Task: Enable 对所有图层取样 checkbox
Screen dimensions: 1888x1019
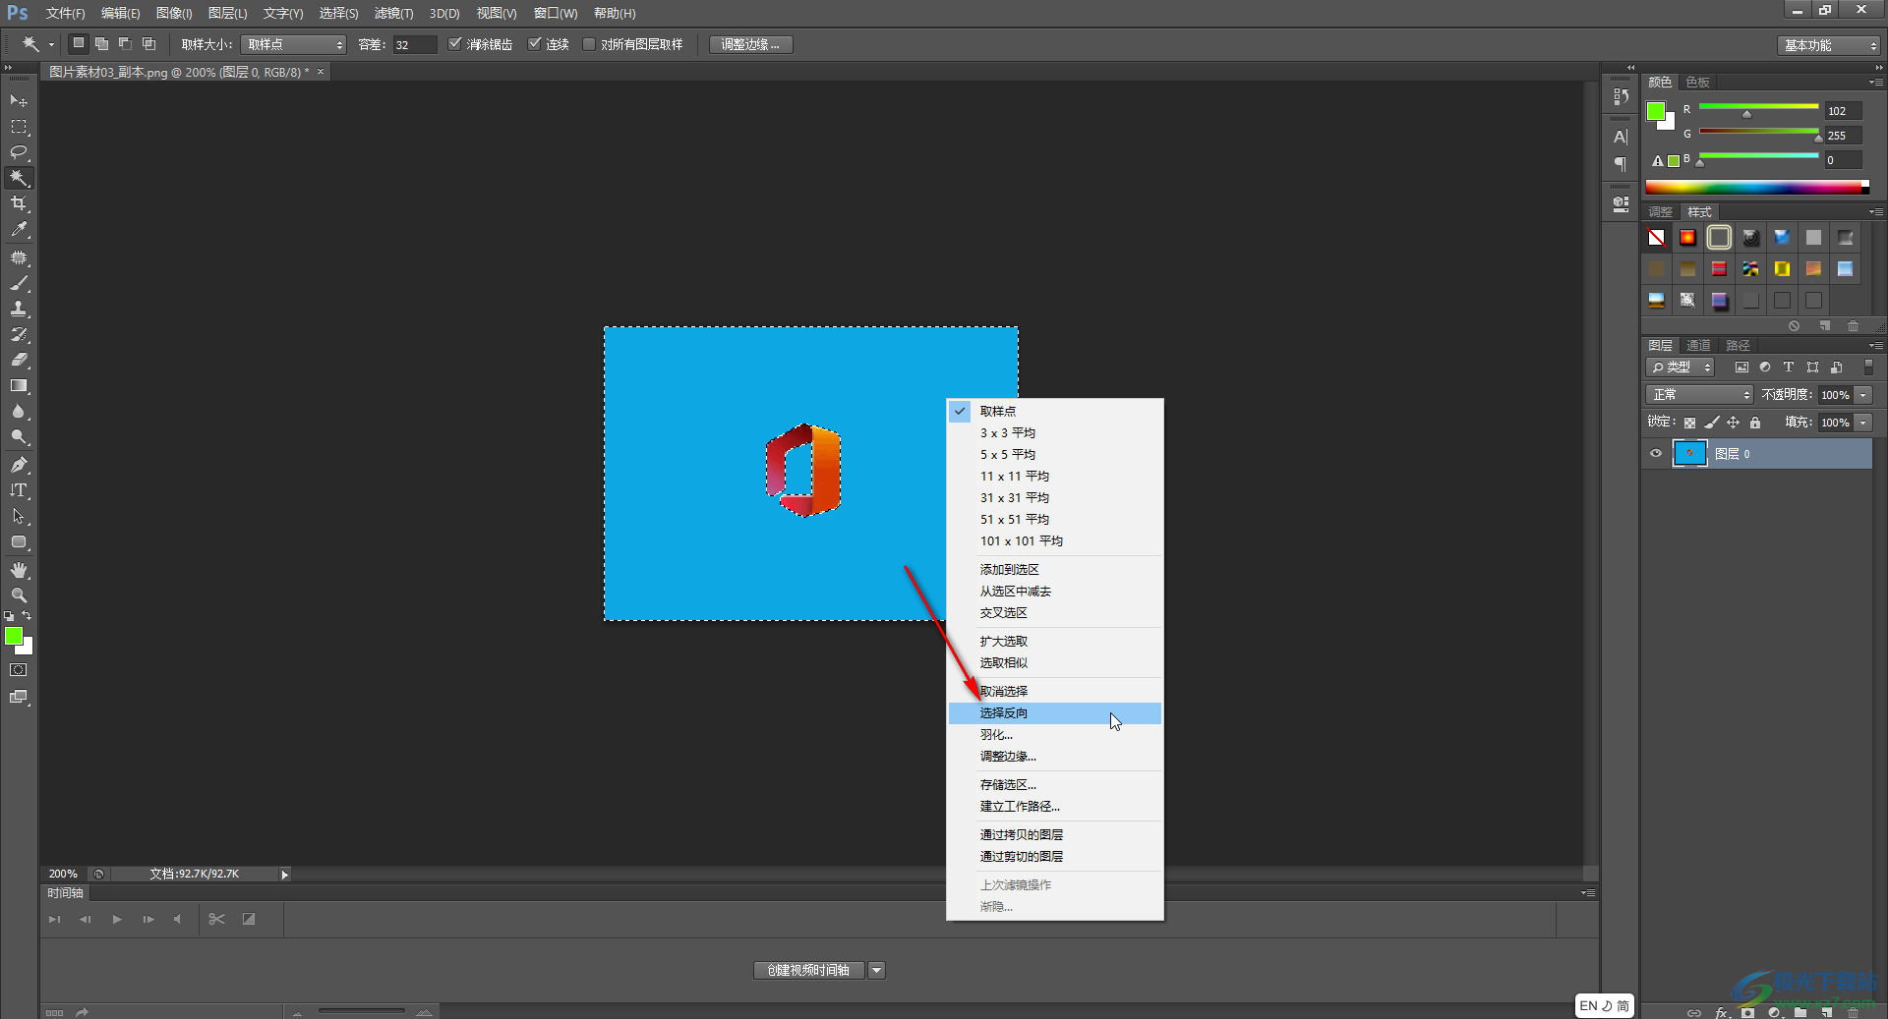Action: coord(589,44)
